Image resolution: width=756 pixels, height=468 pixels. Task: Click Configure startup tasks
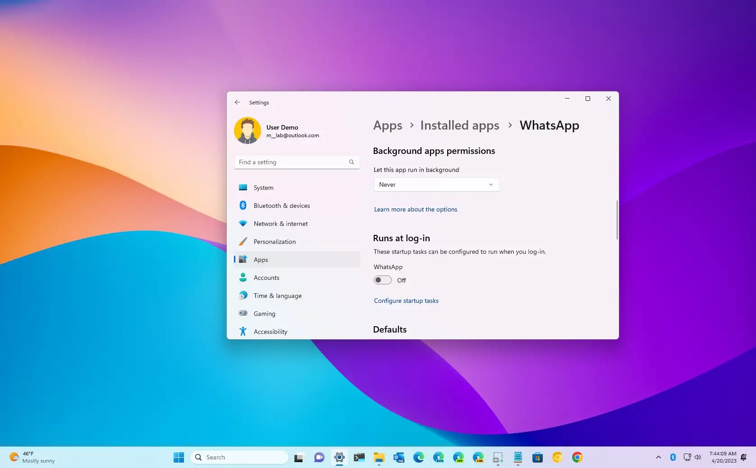[x=406, y=301]
